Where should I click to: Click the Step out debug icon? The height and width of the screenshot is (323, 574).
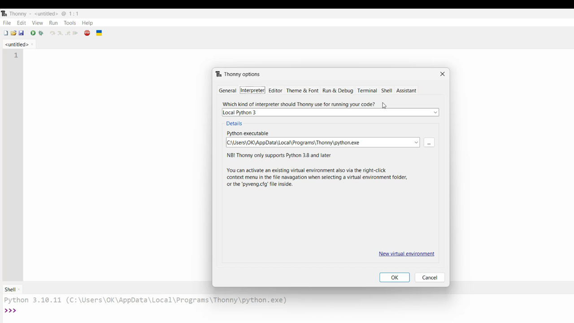[x=68, y=33]
